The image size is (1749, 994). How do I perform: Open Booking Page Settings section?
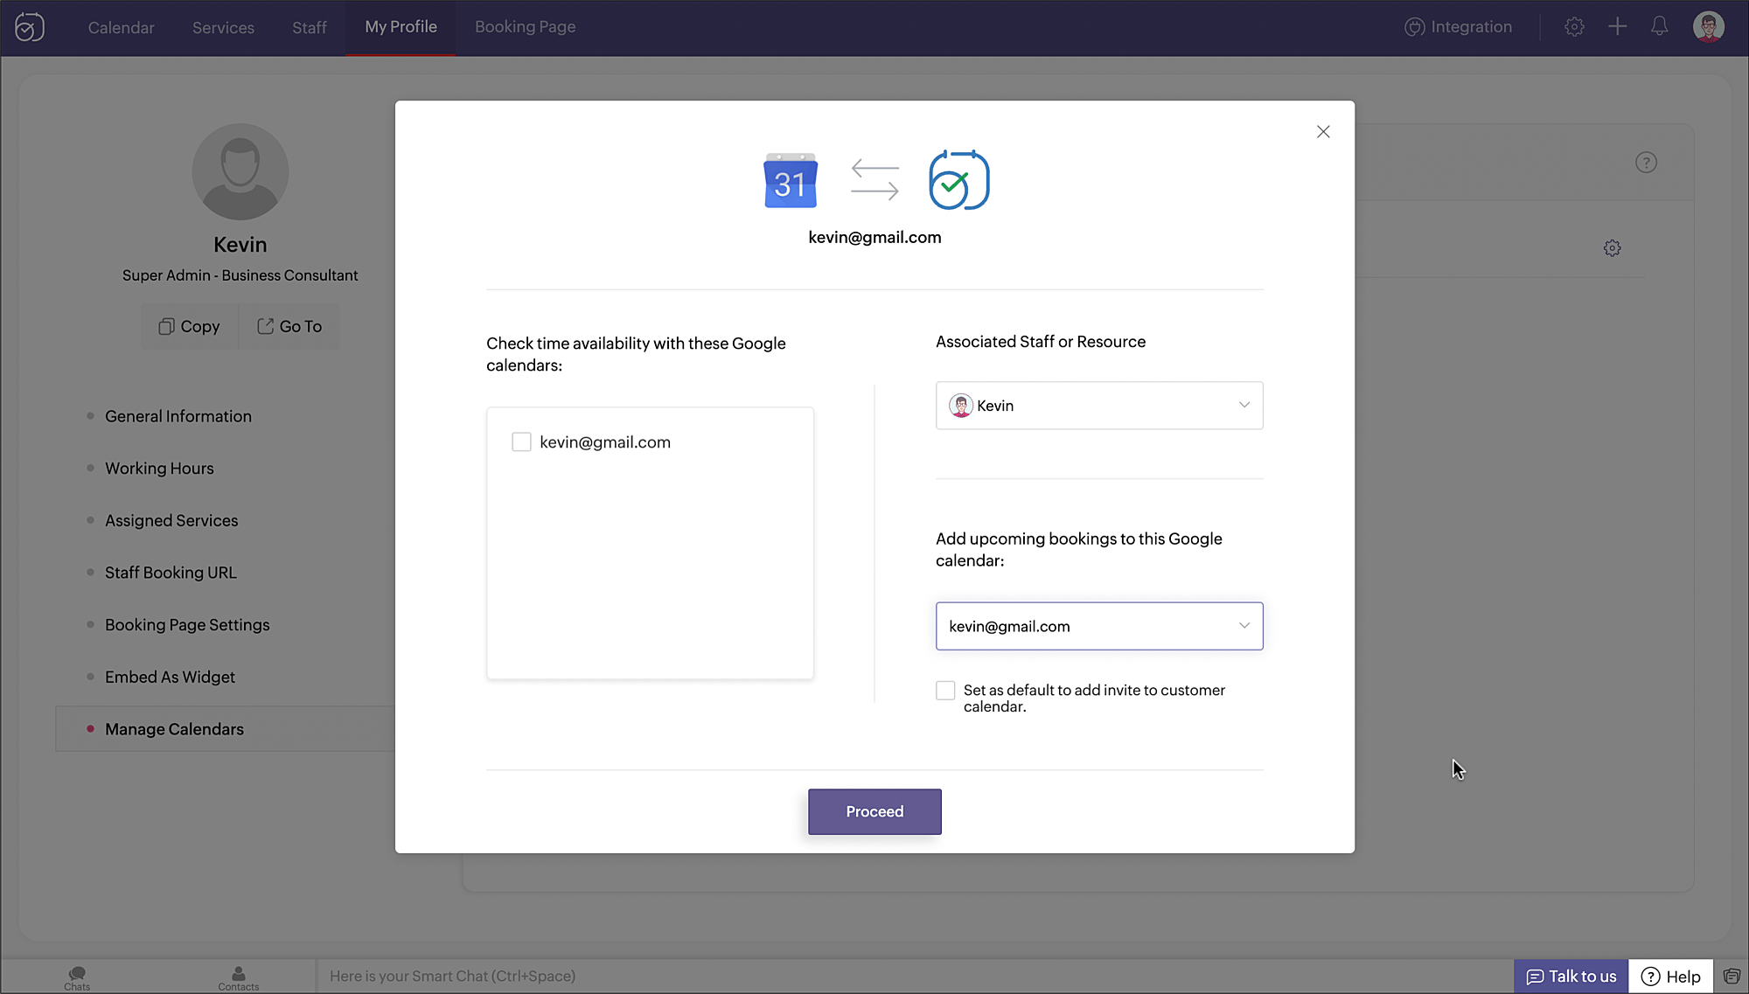[187, 625]
